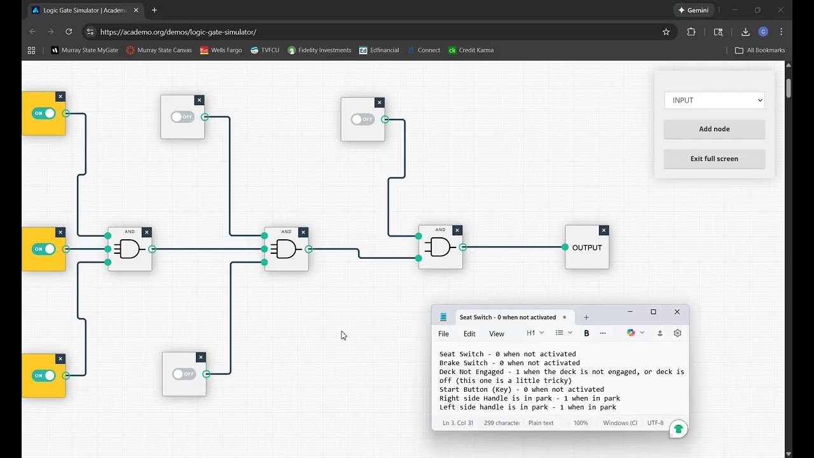Open Notepad File menu
Viewport: 814px width, 458px height.
click(444, 333)
